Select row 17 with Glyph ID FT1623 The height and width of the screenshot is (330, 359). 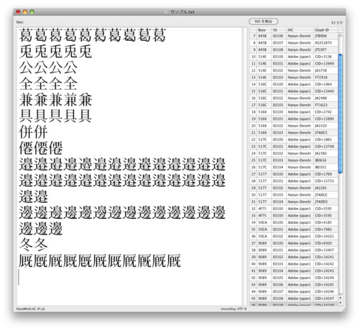tap(294, 105)
